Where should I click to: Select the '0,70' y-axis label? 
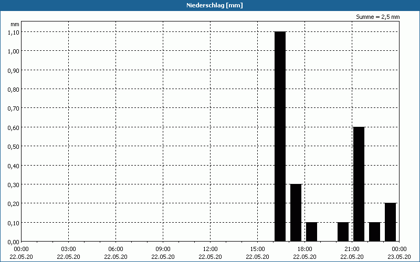14,108
